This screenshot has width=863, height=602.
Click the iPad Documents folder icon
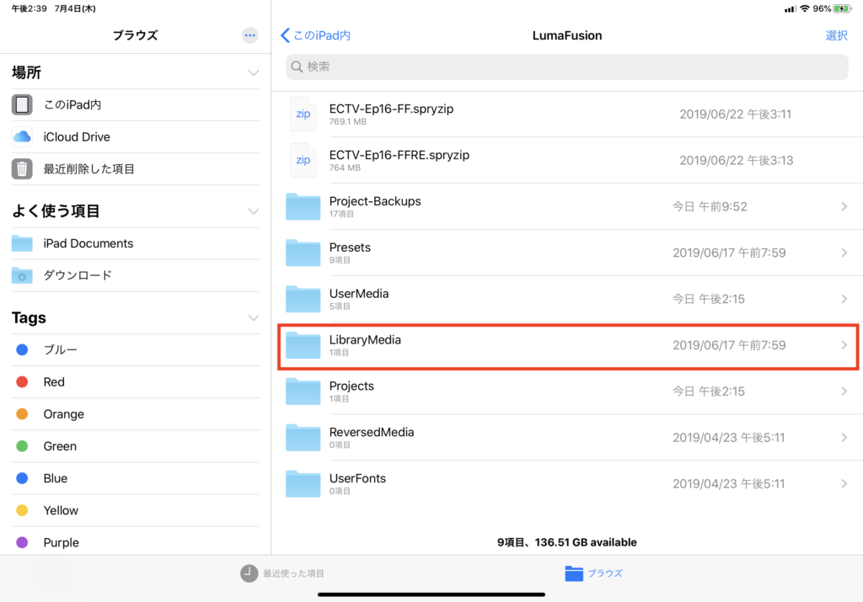[22, 243]
